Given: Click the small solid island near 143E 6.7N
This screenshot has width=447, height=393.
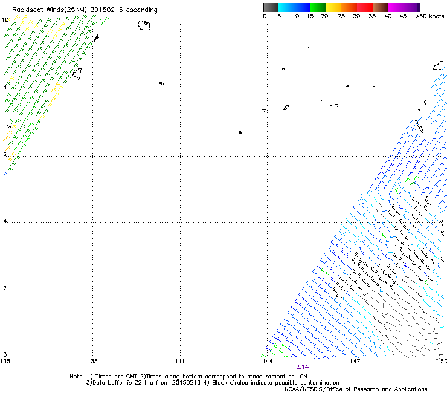Looking at the screenshot, I should click(240, 132).
